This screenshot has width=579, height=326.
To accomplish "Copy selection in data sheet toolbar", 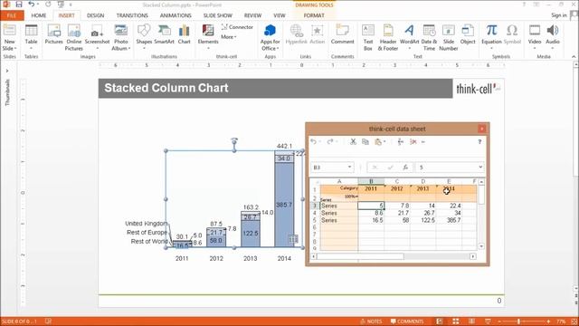I will click(365, 142).
